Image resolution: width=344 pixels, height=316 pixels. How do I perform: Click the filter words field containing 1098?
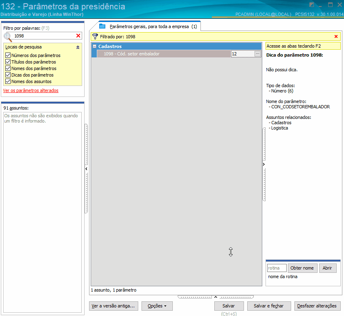click(44, 36)
